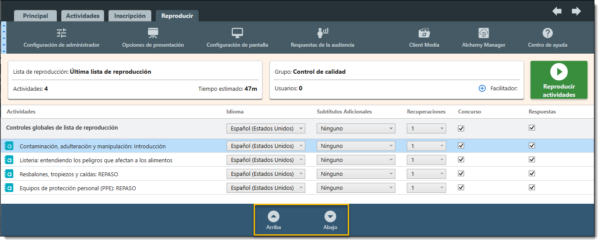Switch to the Inscripción tab
Viewport: 601px width, 243px height.
[x=130, y=16]
